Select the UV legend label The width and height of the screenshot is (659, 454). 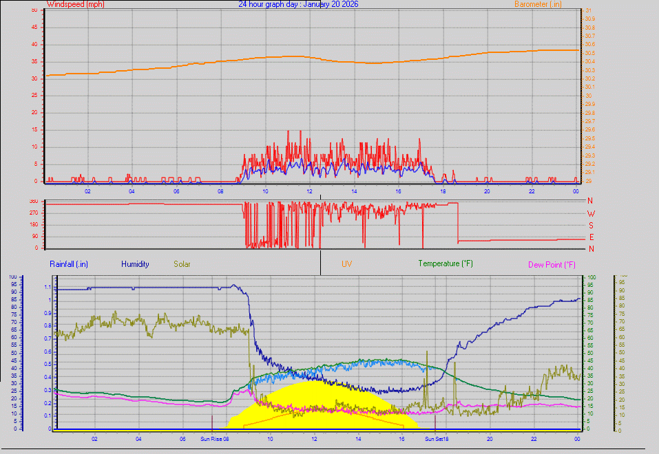(x=347, y=263)
